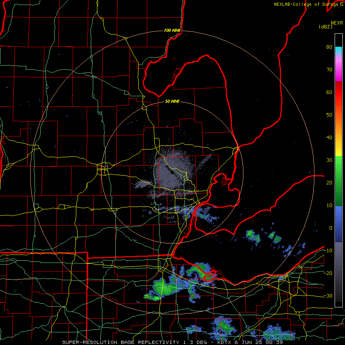Click the -20 dBZ scale value

(x=328, y=273)
